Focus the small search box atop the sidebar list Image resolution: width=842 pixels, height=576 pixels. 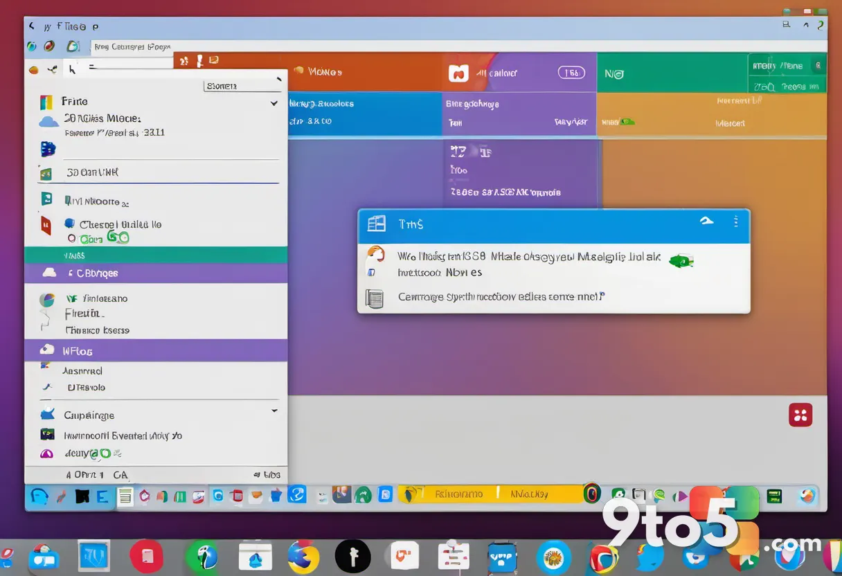click(x=242, y=86)
